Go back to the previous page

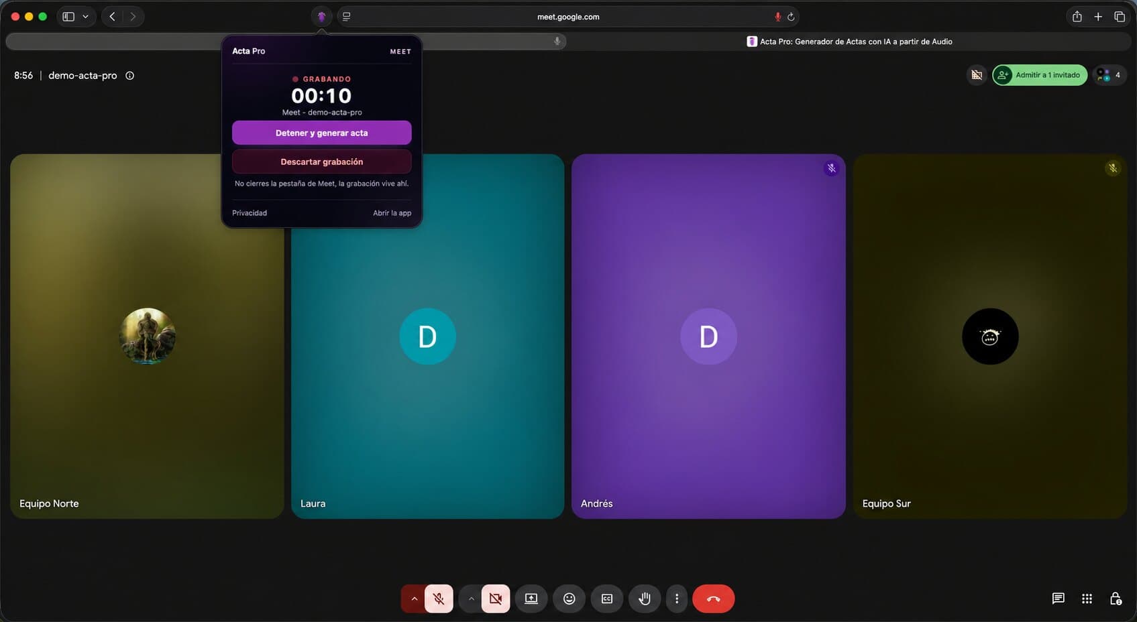click(x=112, y=17)
